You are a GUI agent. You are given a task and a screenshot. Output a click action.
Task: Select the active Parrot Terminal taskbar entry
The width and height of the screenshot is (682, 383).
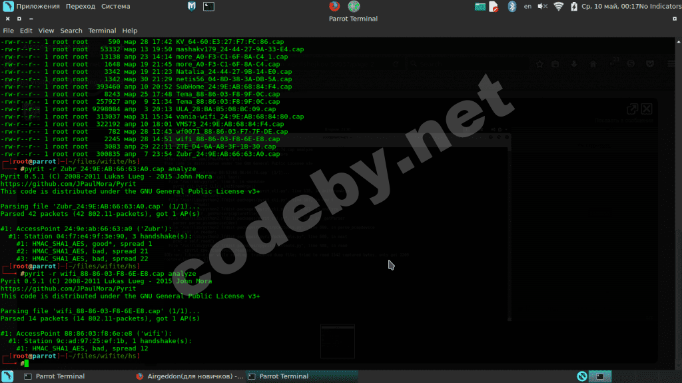(x=302, y=376)
